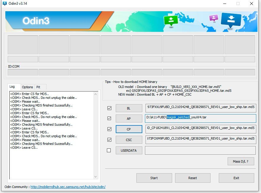The image size is (261, 193).
Task: Click the green download bubble icon in banner
Action: (171, 21)
